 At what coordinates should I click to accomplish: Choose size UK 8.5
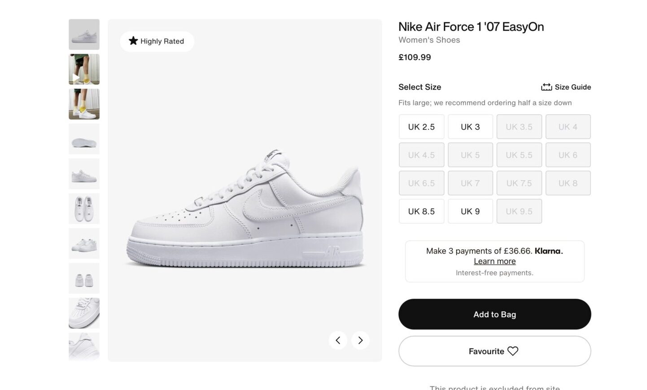tap(421, 211)
